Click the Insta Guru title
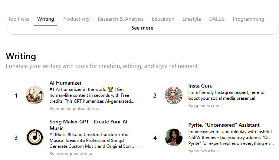Screen dimensions: 279x160 point(200,86)
